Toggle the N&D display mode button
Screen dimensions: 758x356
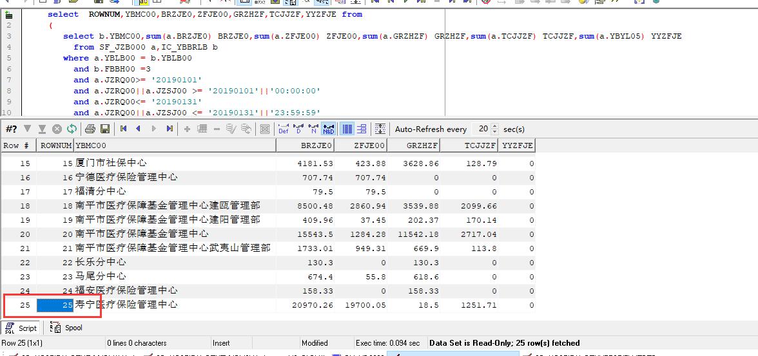[328, 129]
